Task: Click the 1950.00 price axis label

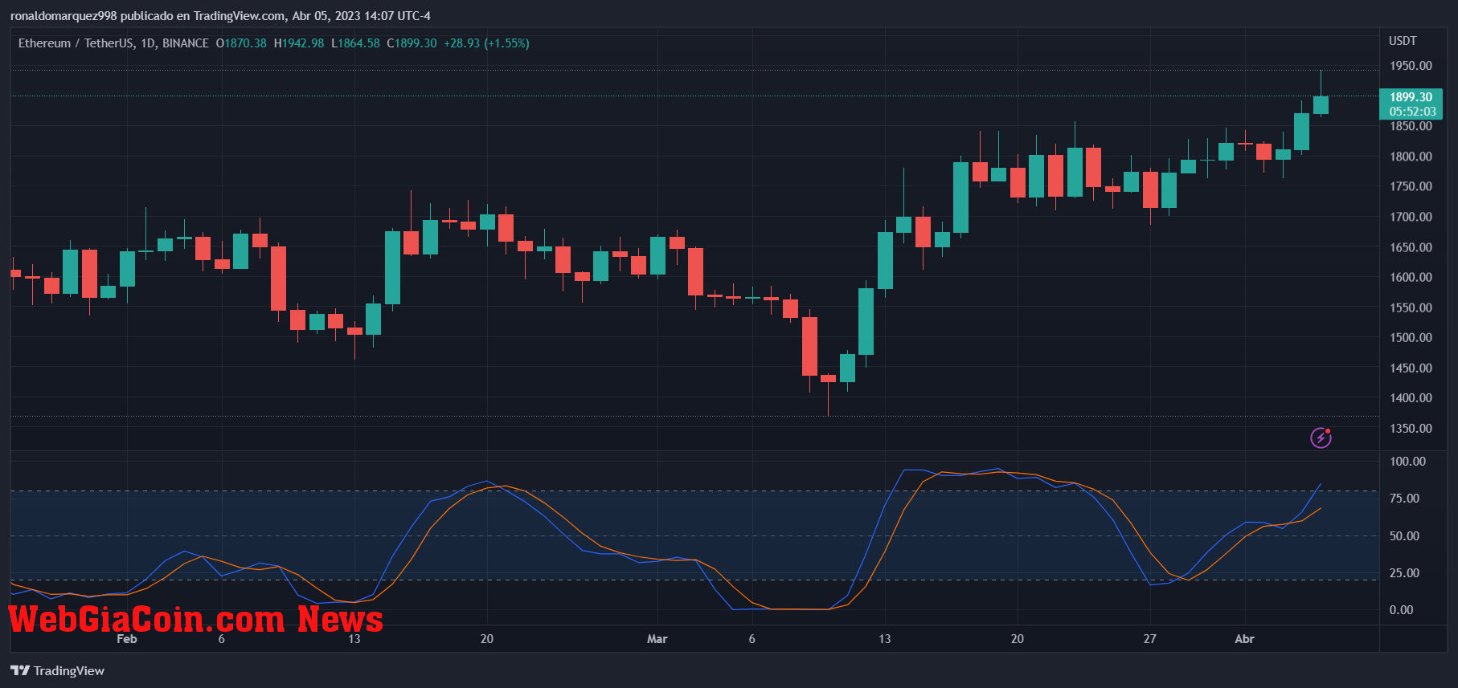Action: click(1411, 66)
